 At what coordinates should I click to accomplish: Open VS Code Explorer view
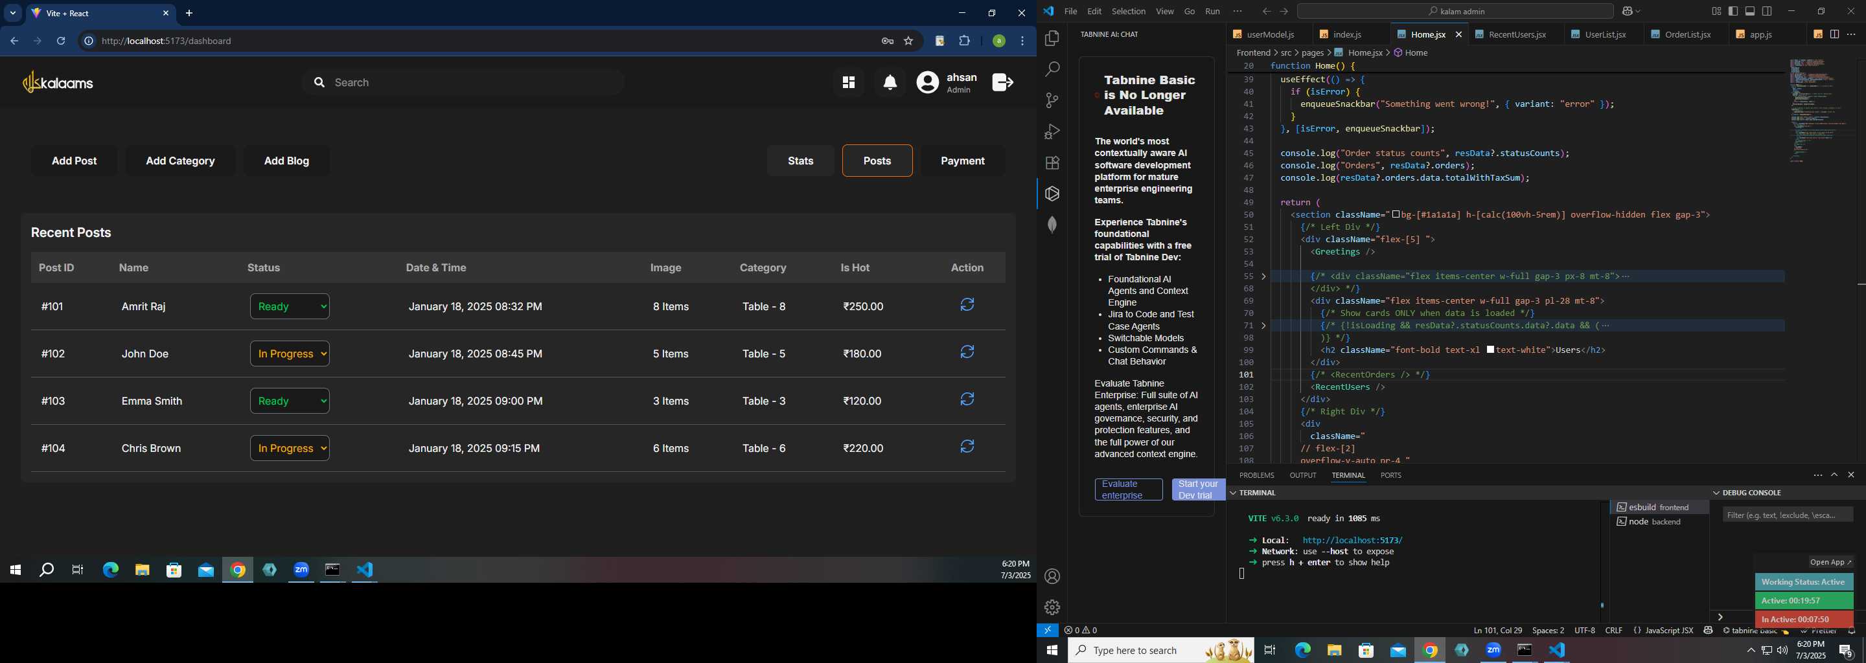click(1052, 38)
